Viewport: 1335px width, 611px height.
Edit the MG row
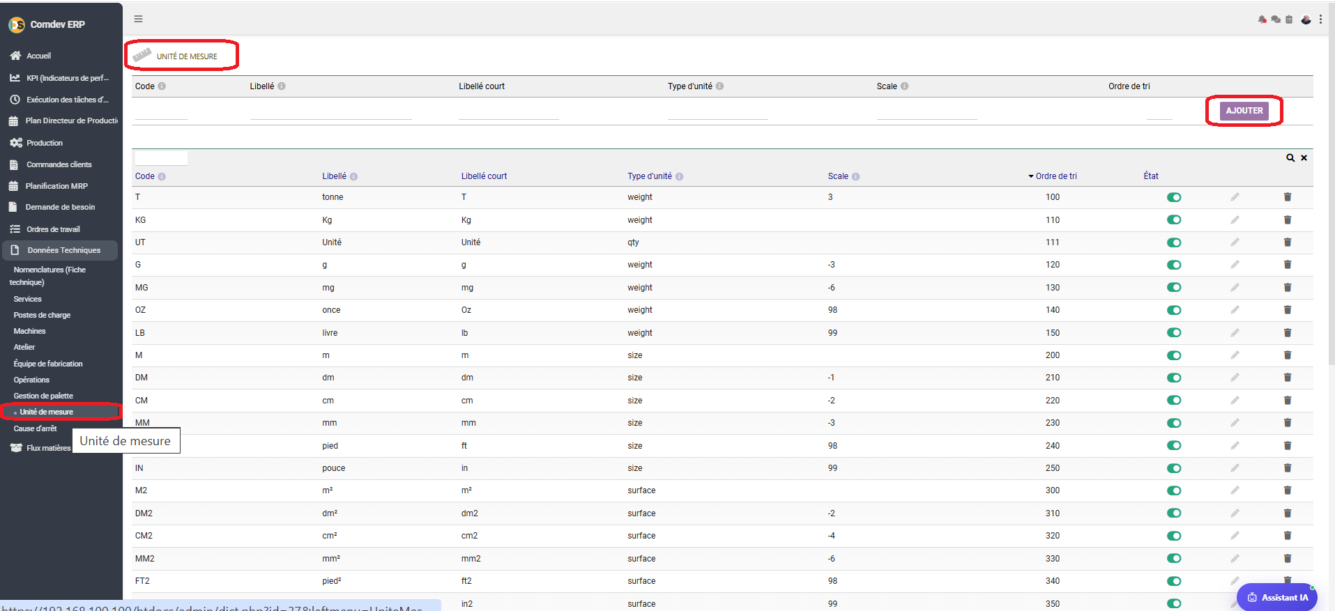pos(1235,288)
